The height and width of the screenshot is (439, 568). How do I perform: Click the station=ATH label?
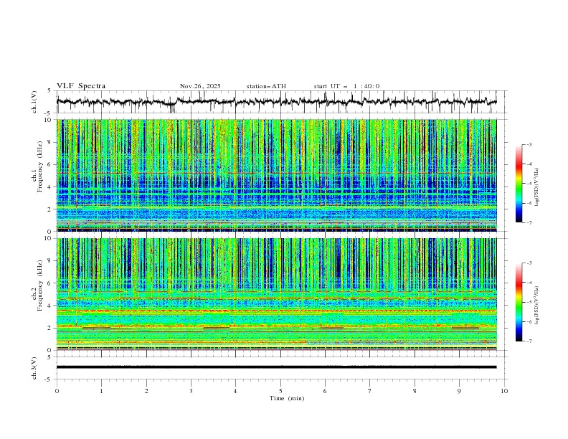[266, 86]
